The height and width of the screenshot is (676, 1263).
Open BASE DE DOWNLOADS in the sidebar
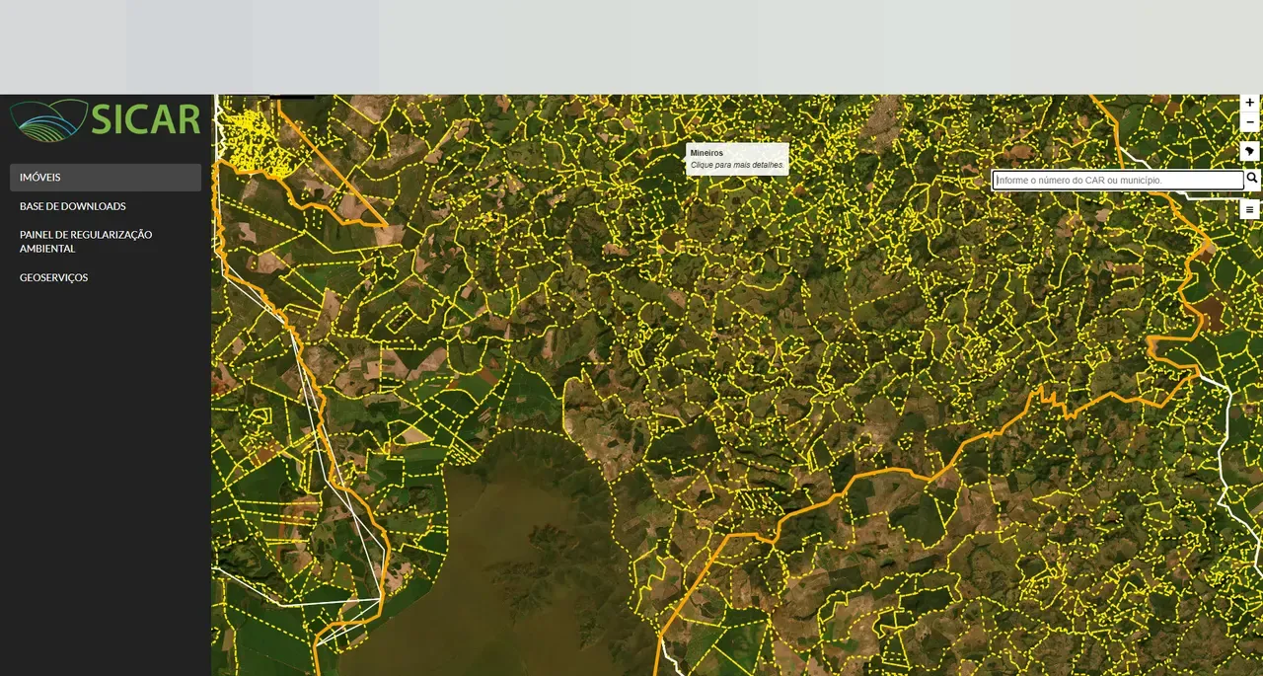click(x=73, y=206)
